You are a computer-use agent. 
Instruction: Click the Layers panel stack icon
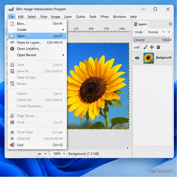[135, 24]
